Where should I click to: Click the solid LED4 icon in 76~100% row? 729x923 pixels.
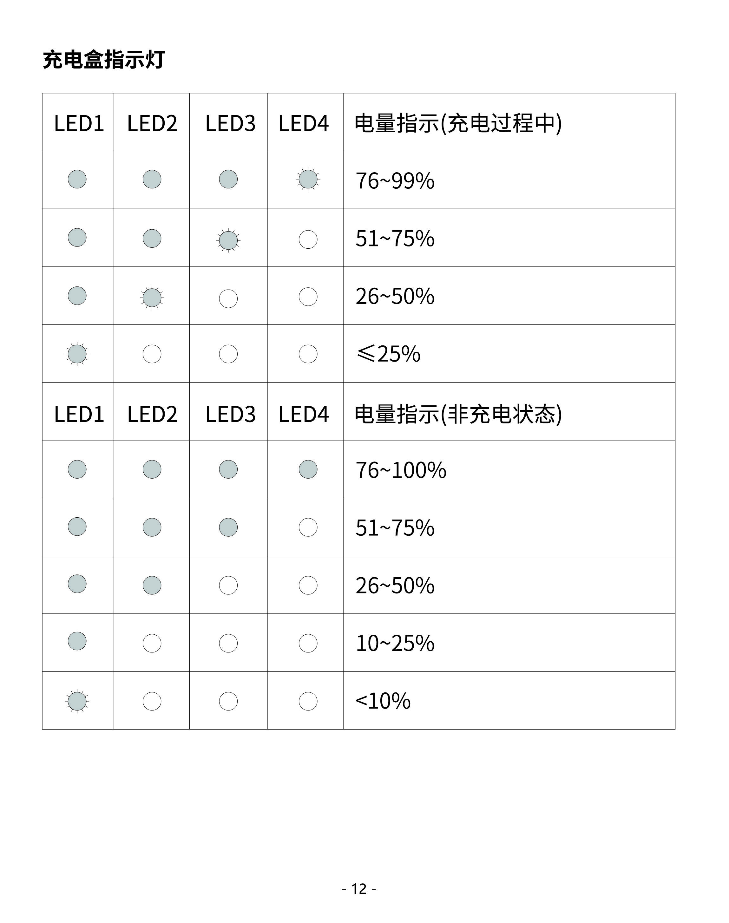coord(308,469)
